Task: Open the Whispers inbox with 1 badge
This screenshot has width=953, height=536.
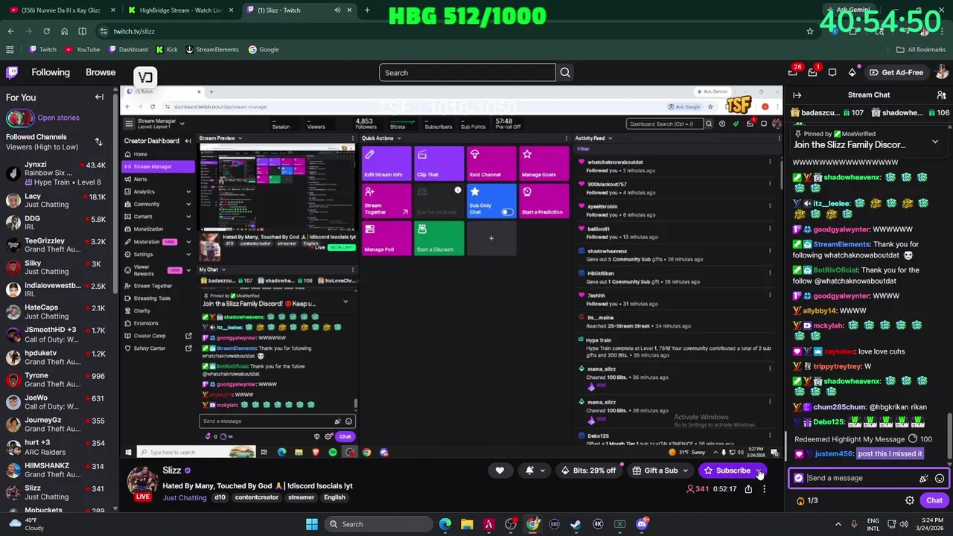Action: pyautogui.click(x=813, y=72)
